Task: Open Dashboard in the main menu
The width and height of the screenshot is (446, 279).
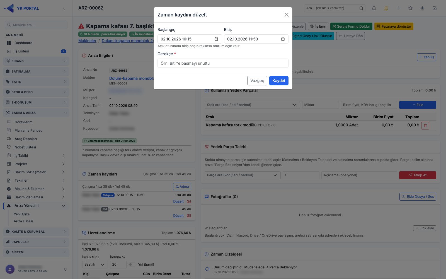Action: [23, 43]
